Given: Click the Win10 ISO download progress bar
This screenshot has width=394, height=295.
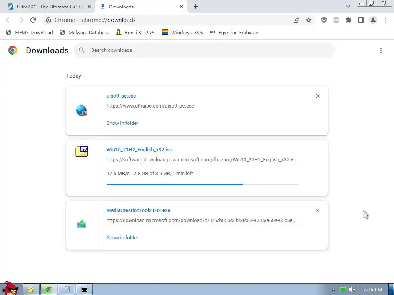Looking at the screenshot, I should [x=202, y=184].
